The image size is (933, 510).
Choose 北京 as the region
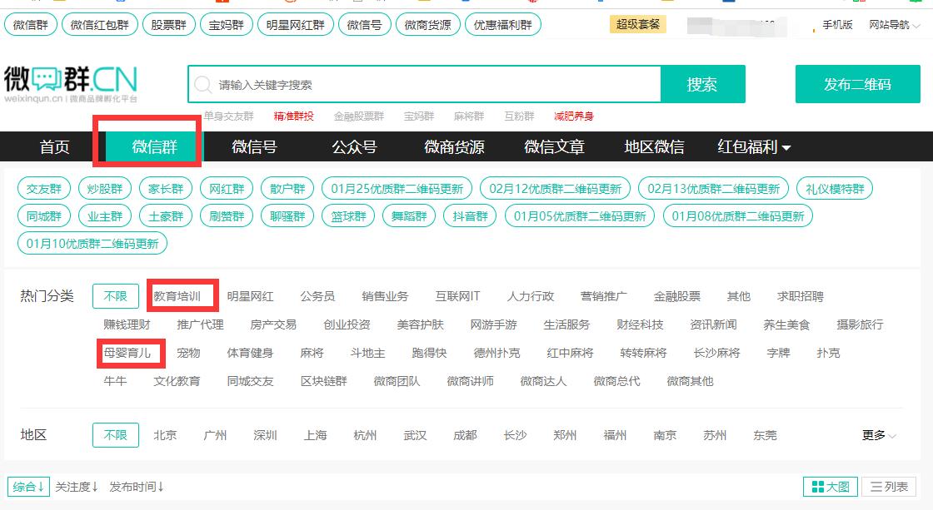pyautogui.click(x=165, y=435)
